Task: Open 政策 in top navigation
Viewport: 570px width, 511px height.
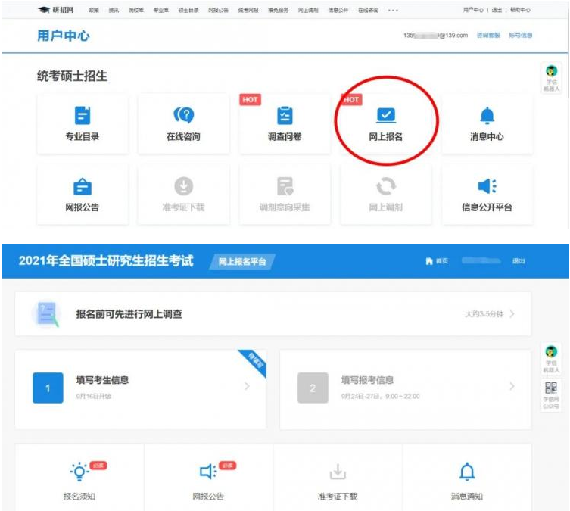Action: [x=94, y=10]
